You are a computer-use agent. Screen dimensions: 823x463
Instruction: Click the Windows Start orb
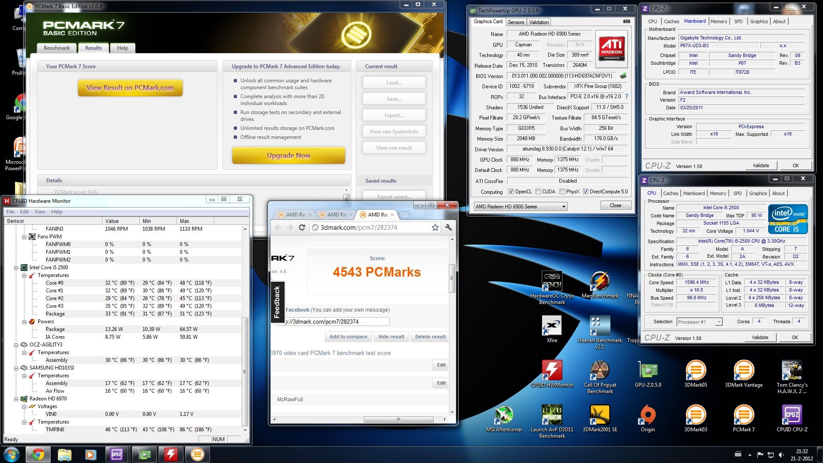click(12, 454)
